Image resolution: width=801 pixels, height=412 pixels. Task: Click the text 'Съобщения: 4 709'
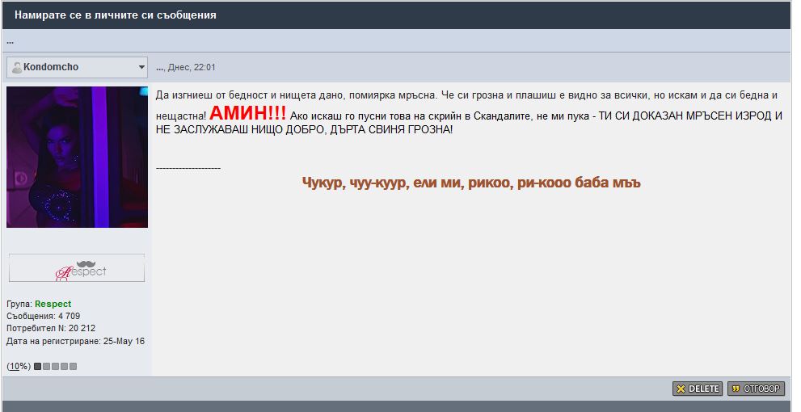[x=44, y=316]
